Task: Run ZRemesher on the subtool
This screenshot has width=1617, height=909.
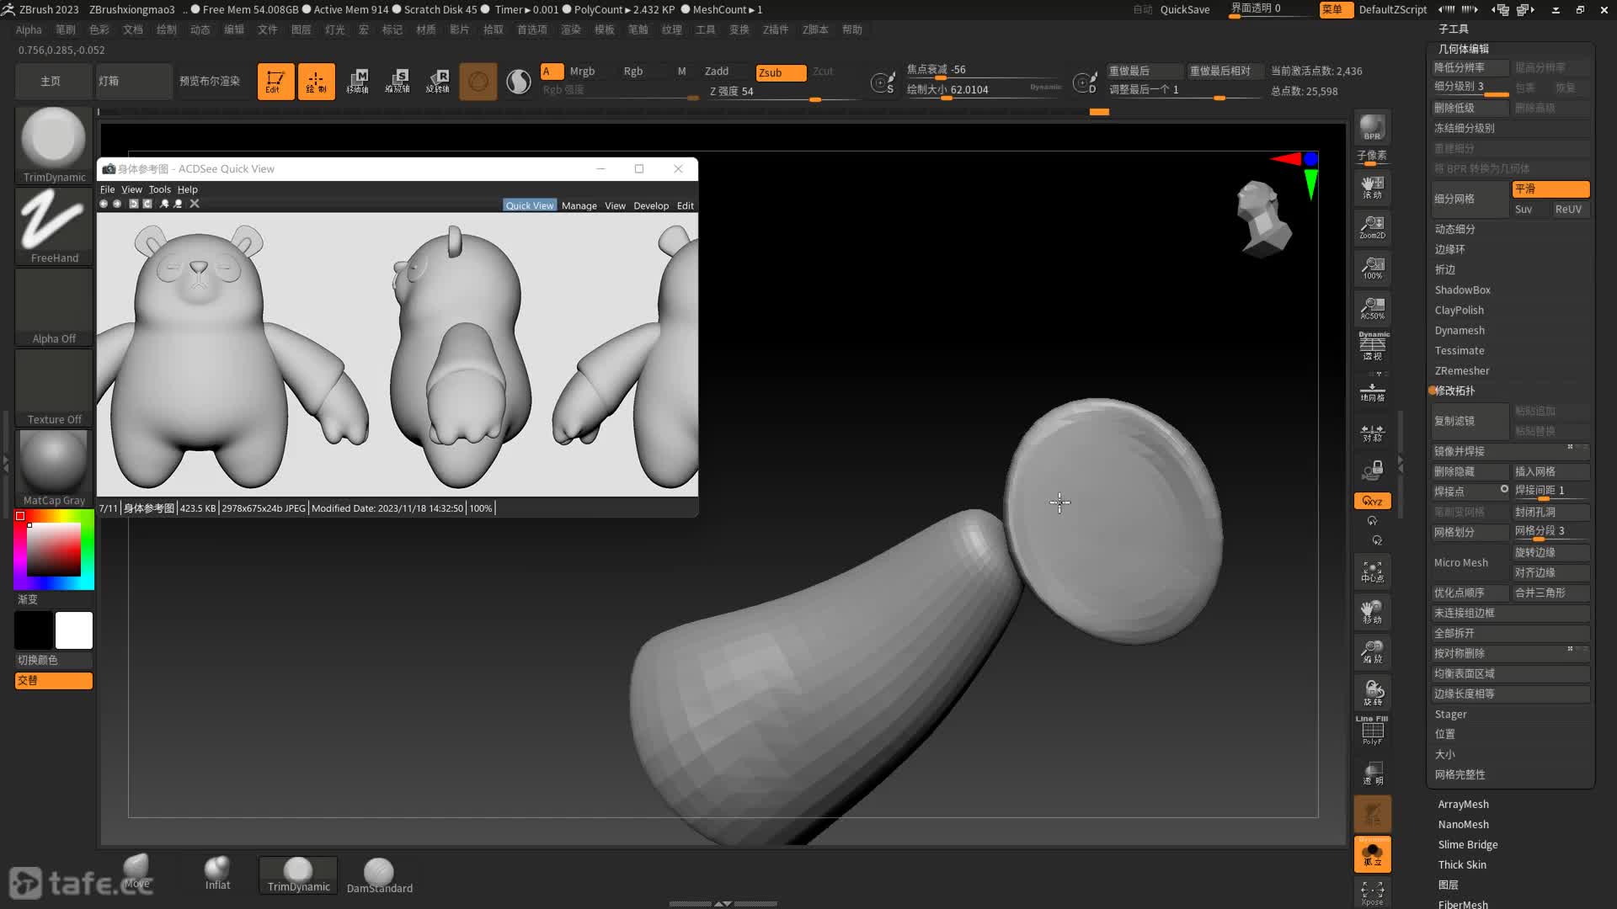Action: click(1462, 370)
